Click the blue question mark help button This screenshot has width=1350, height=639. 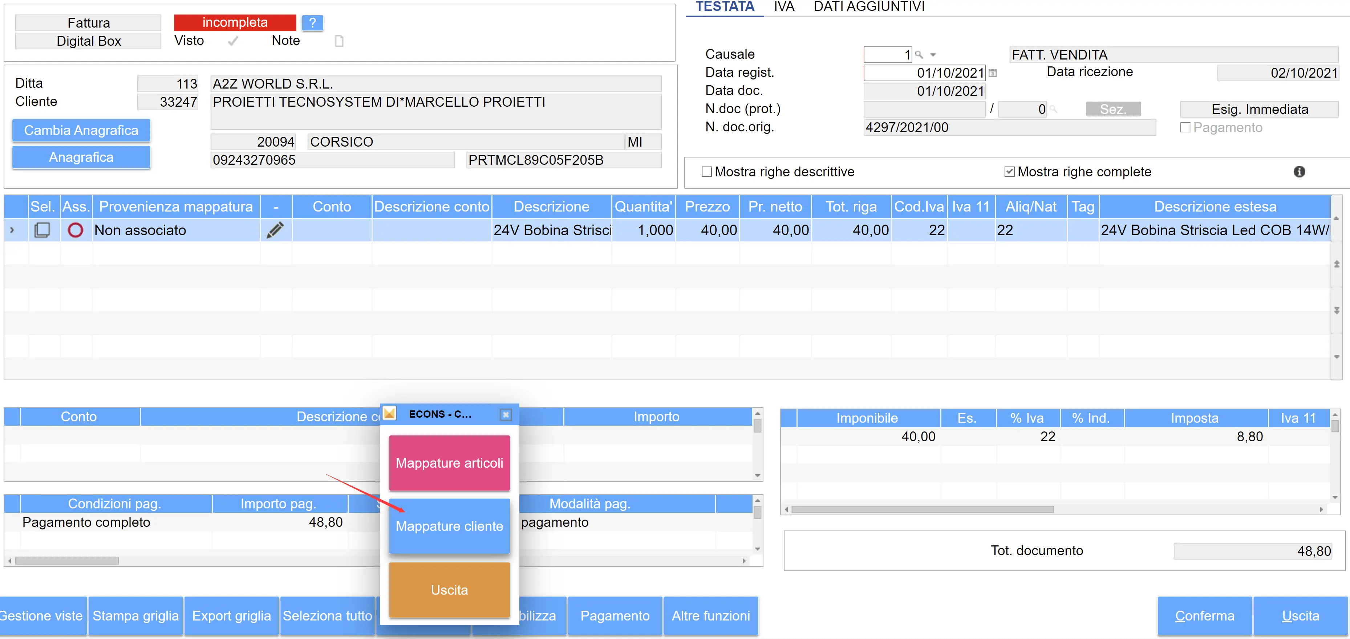point(312,22)
